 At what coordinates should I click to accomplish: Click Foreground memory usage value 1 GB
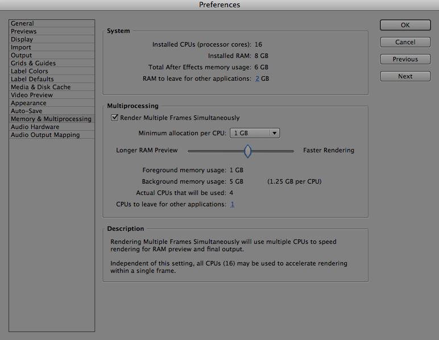point(237,170)
